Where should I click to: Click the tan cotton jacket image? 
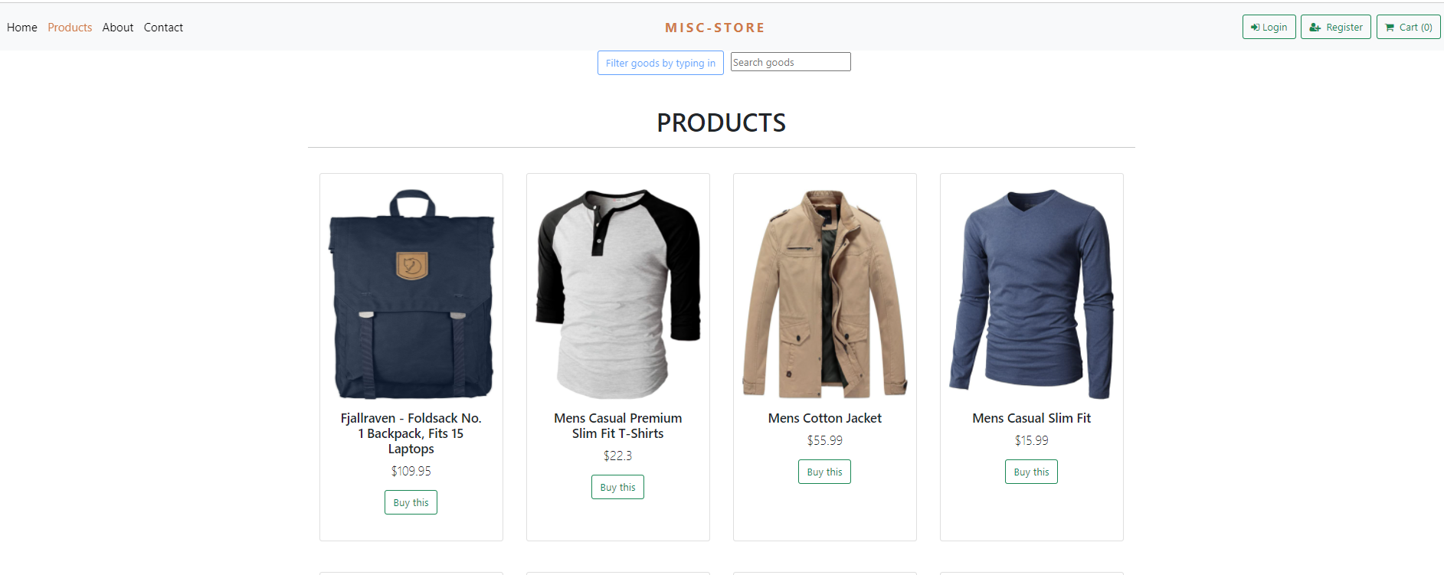(x=825, y=294)
